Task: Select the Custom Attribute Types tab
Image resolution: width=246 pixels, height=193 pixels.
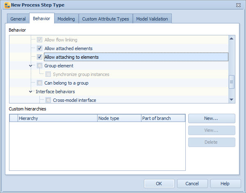Action: (105, 19)
